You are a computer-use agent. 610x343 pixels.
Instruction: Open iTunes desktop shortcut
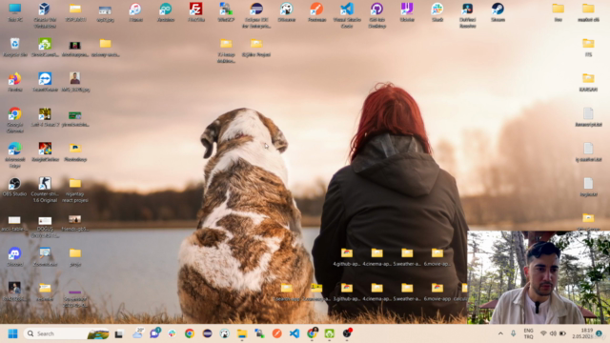(x=135, y=11)
